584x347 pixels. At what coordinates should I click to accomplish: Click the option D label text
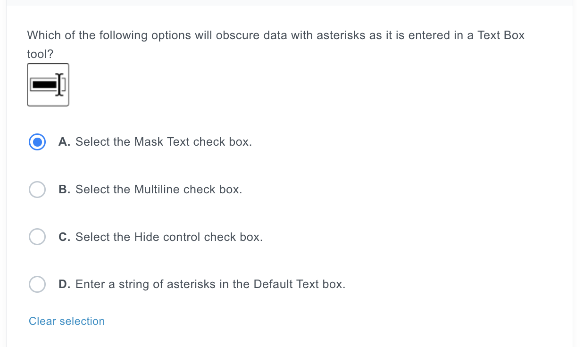[x=210, y=284]
